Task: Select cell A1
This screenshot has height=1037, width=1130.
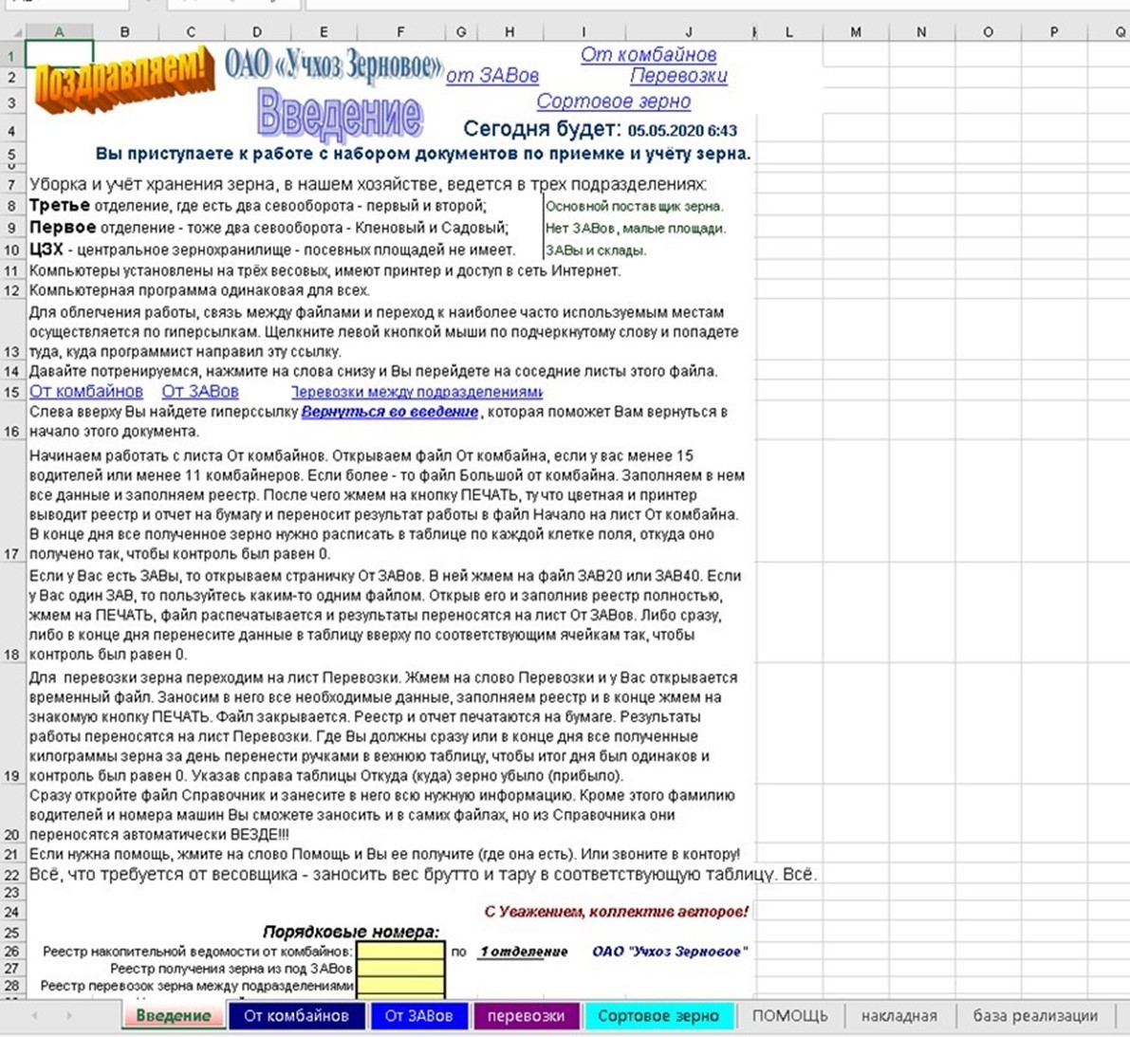Action: [59, 54]
